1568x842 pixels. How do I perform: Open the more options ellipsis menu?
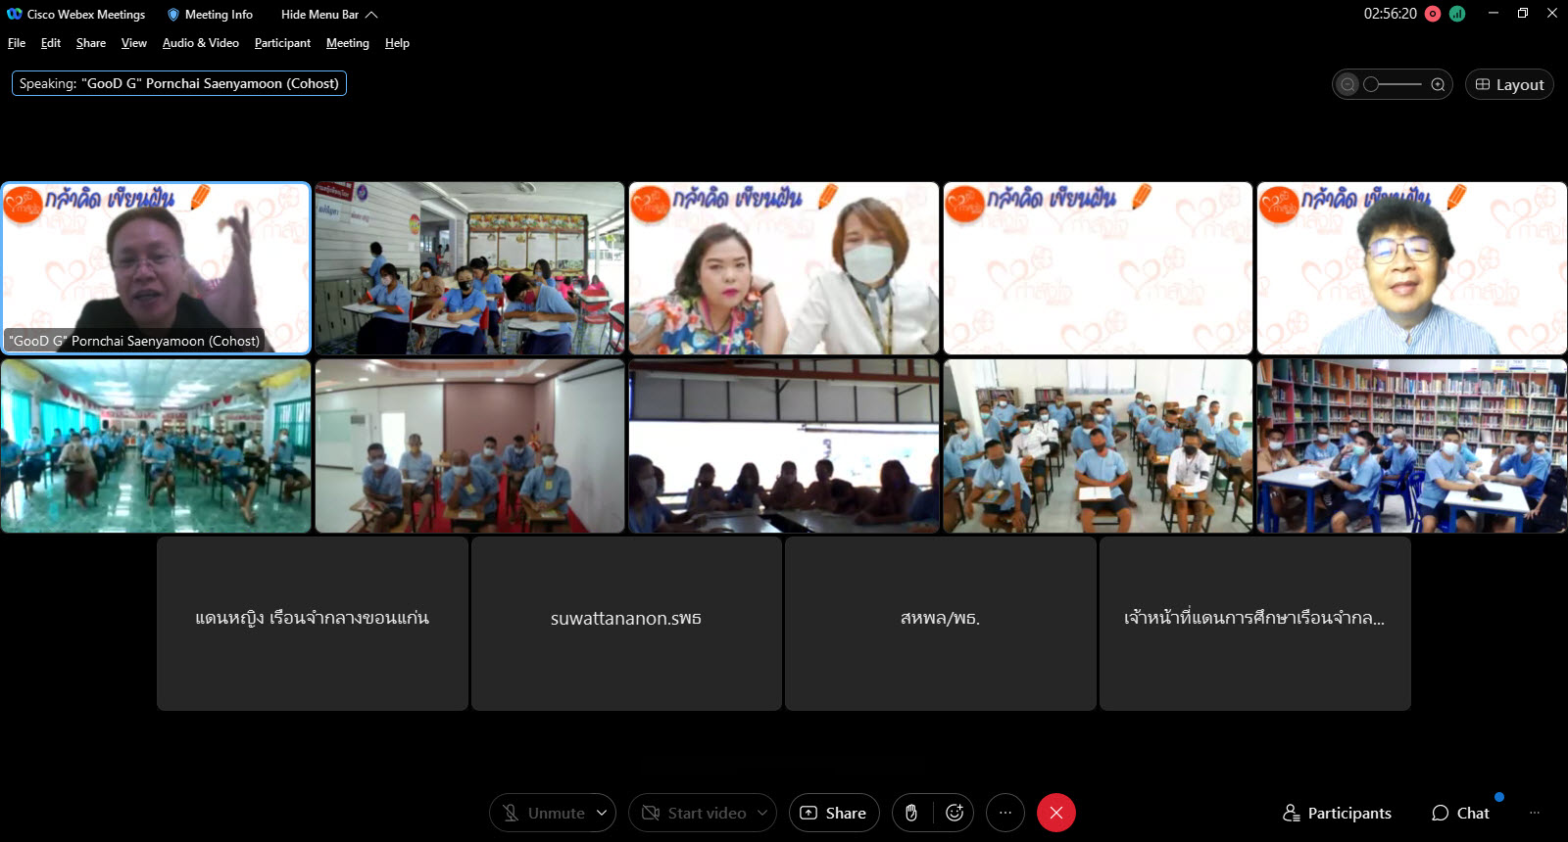click(x=1004, y=813)
